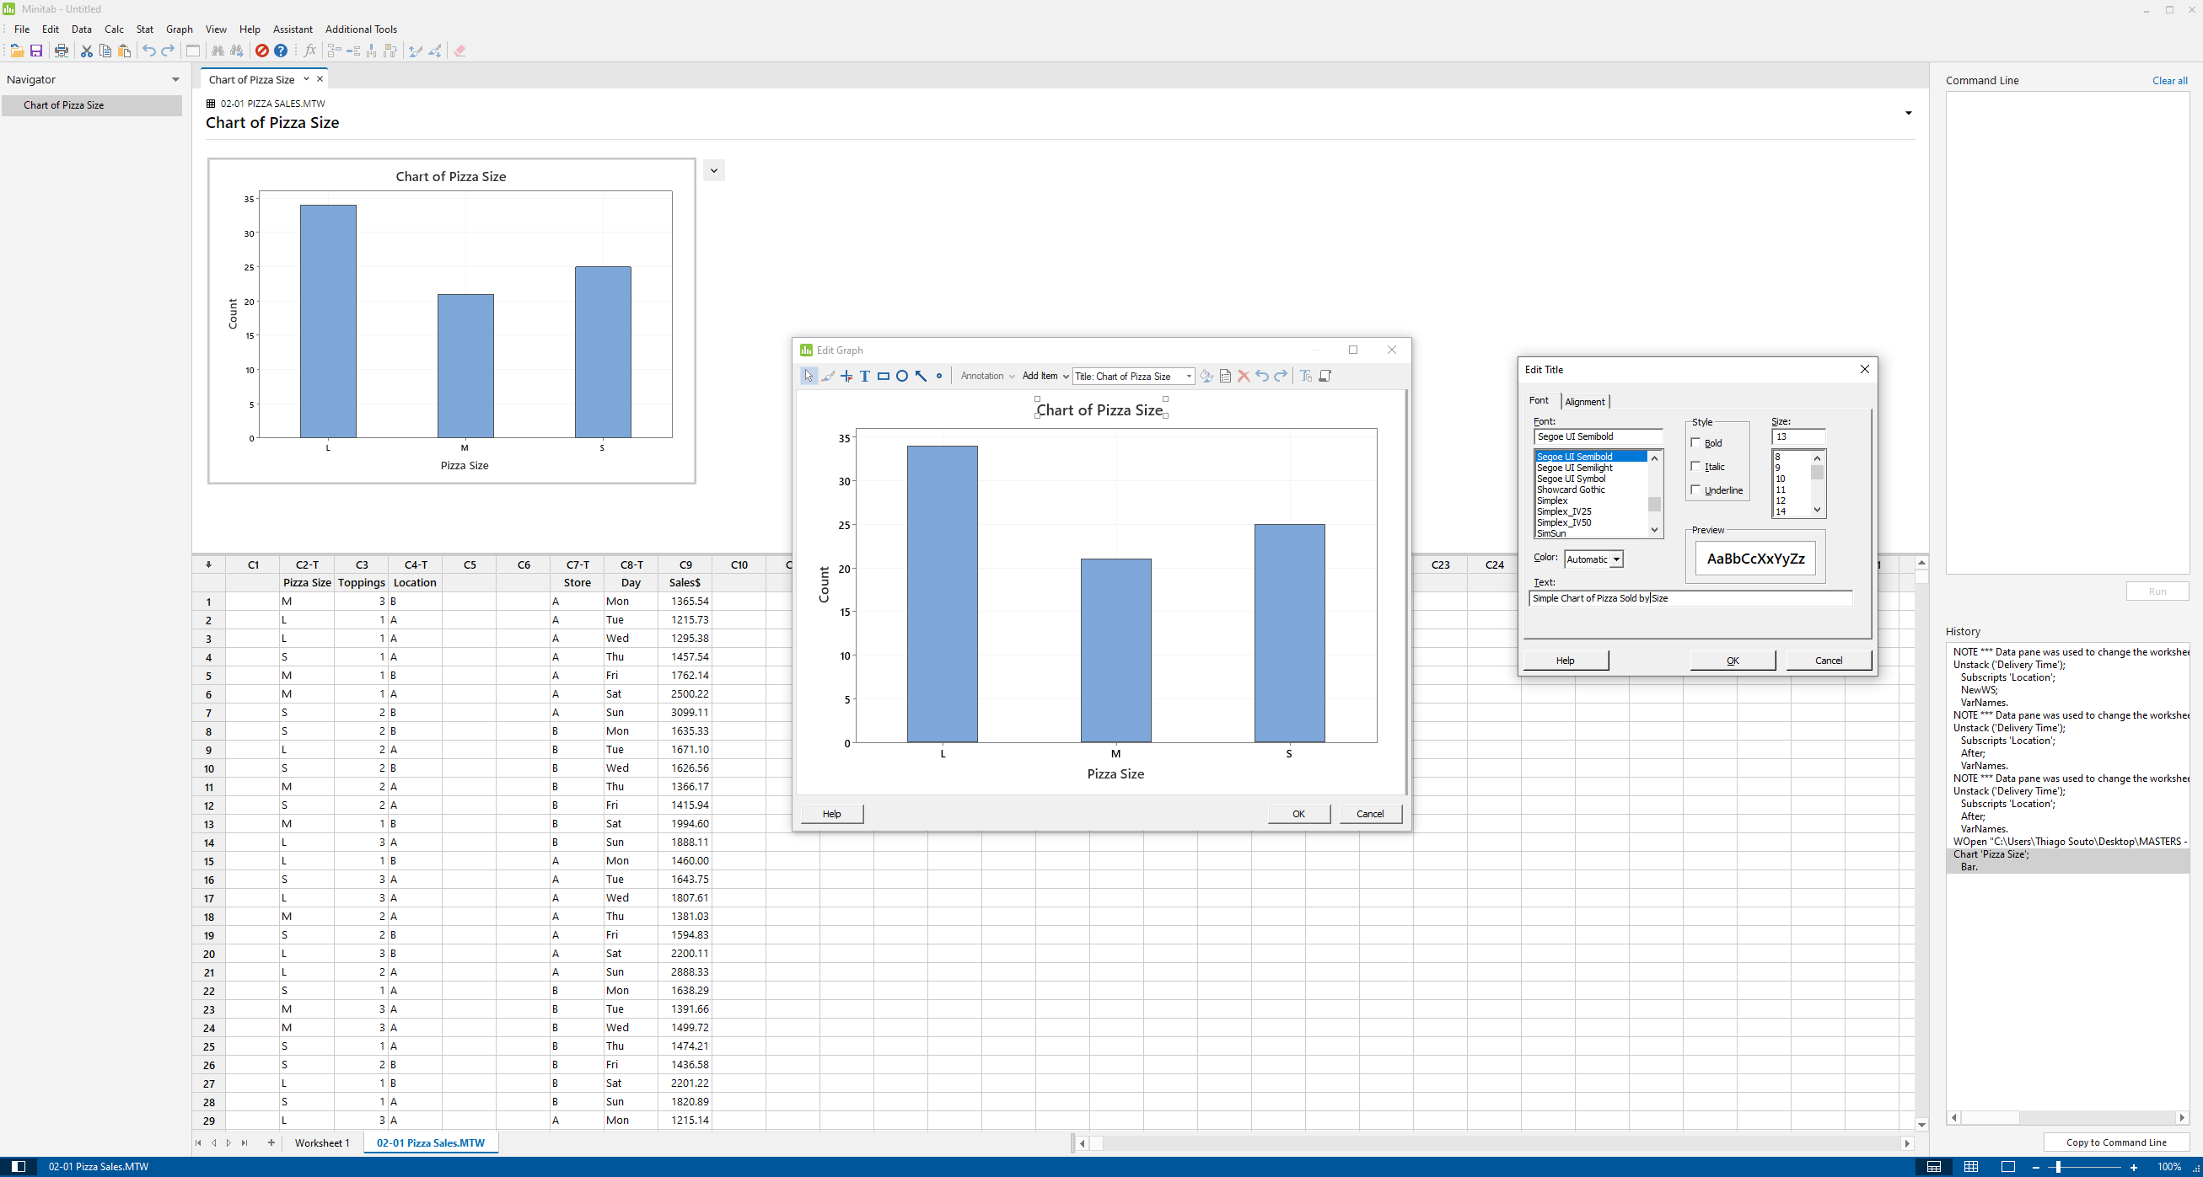Enable the Underline style checkbox
The height and width of the screenshot is (1177, 2203).
click(1695, 490)
